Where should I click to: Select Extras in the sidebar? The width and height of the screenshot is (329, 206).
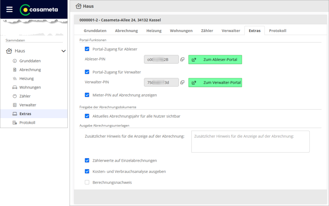[x=34, y=114]
